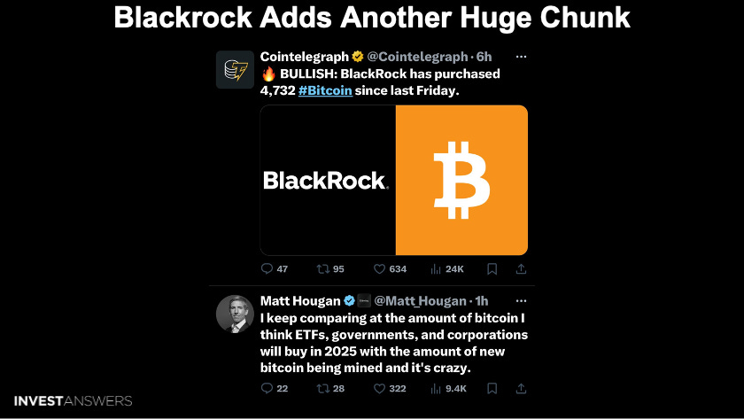Open Matt Hougan's profile photo
Screen dimensions: 744x419
point(235,314)
